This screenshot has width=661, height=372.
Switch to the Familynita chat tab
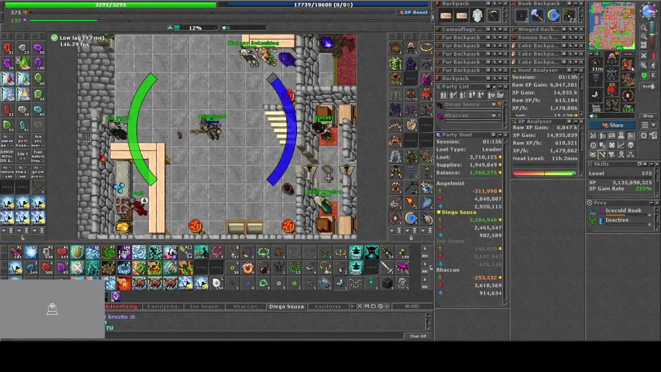tap(162, 306)
